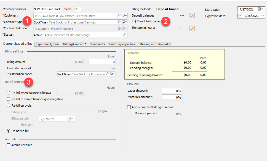Image resolution: width=267 pixels, height=161 pixels.
Task: Click Re-bill balance below amount field
Action: pos(70,93)
